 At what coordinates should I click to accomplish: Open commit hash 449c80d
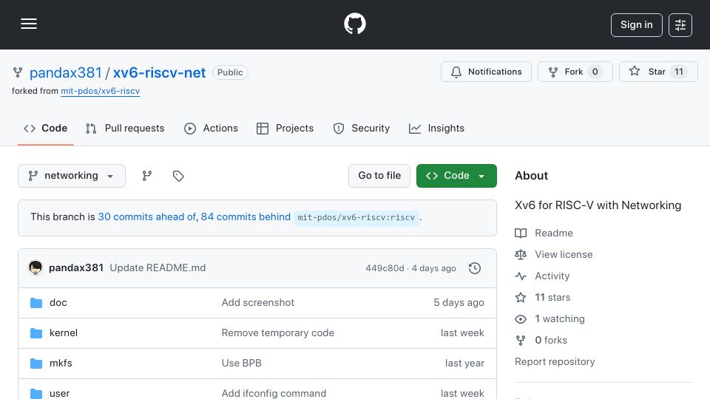[385, 268]
